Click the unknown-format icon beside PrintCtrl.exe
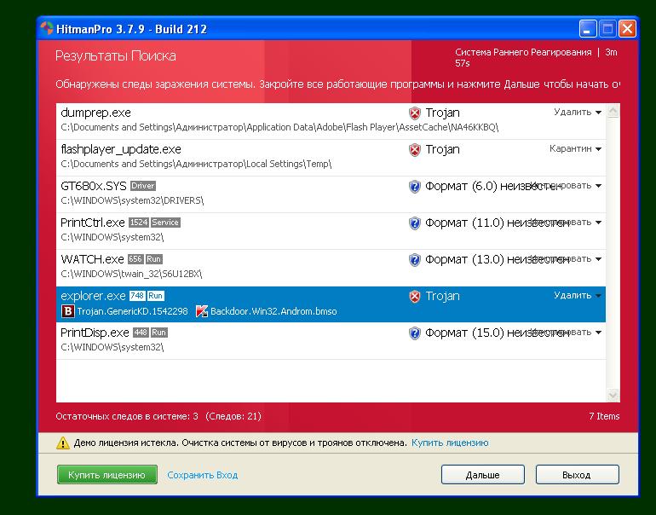The height and width of the screenshot is (515, 656). pyautogui.click(x=415, y=223)
